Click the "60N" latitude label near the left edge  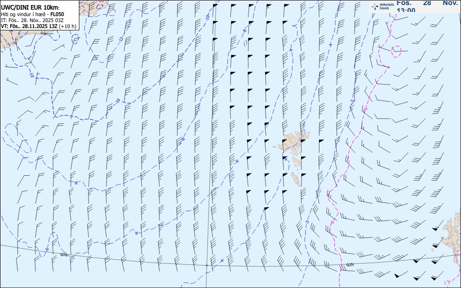[x=64, y=254]
